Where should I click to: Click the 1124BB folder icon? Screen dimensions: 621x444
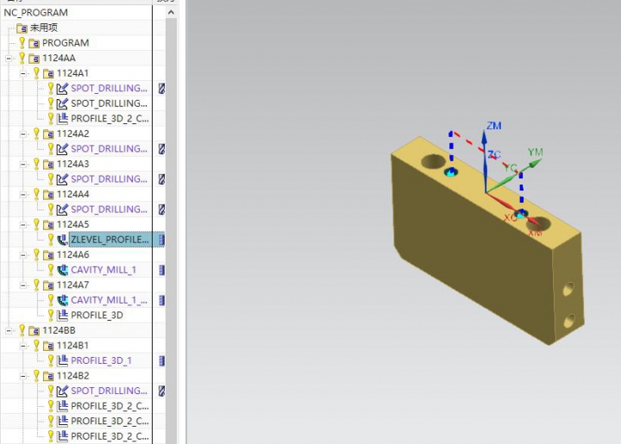(34, 330)
